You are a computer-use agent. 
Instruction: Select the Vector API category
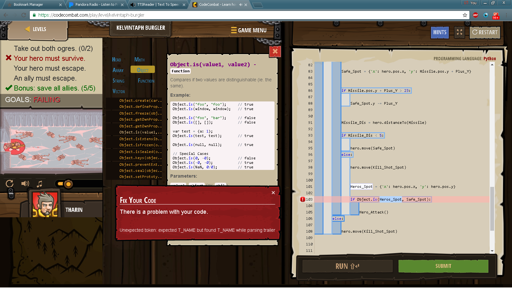119,92
